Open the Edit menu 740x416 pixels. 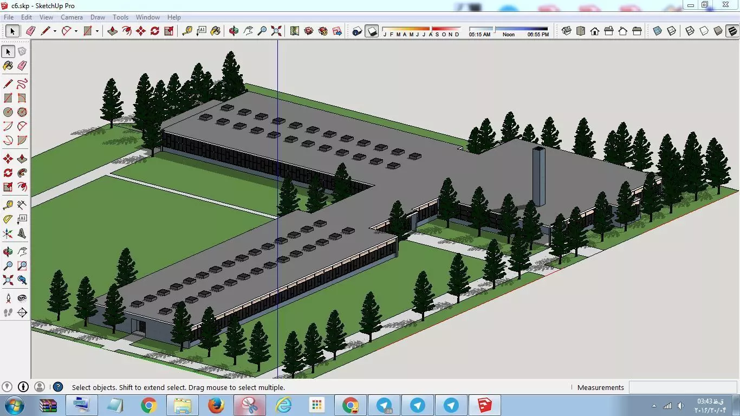pos(27,17)
